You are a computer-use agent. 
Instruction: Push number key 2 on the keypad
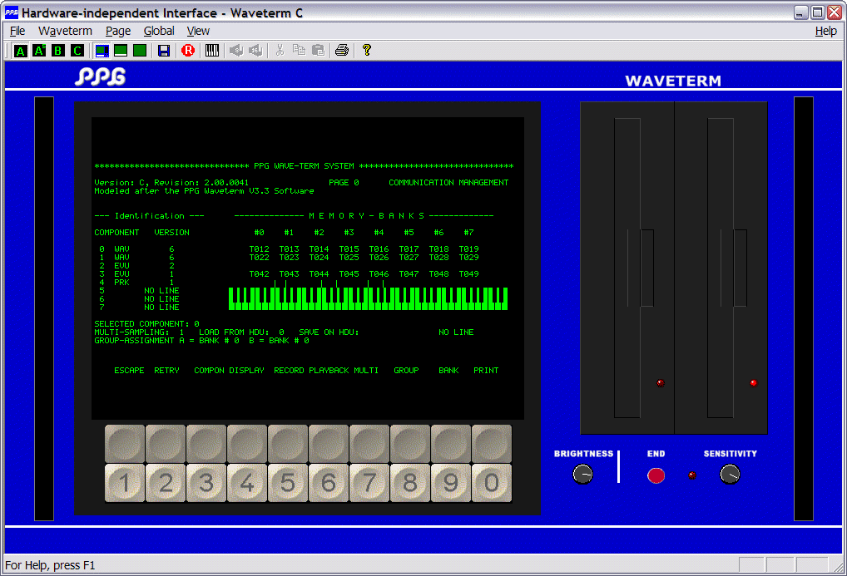tap(166, 483)
